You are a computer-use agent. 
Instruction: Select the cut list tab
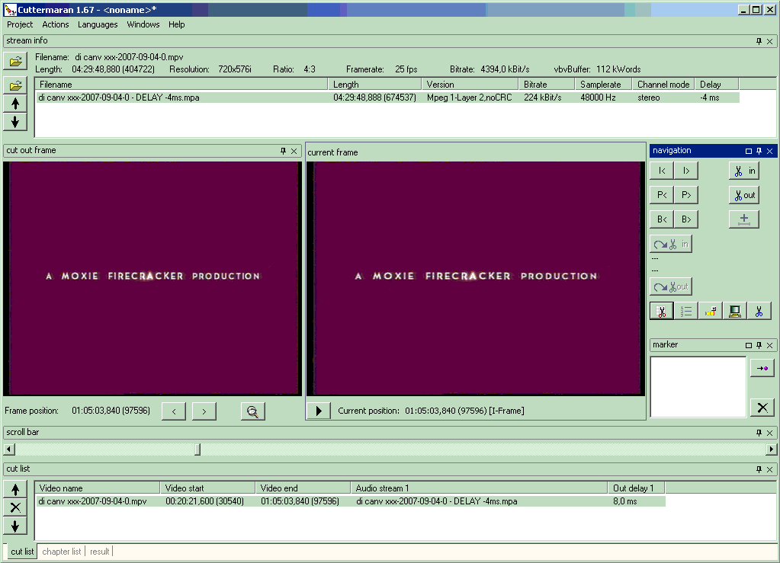point(22,552)
